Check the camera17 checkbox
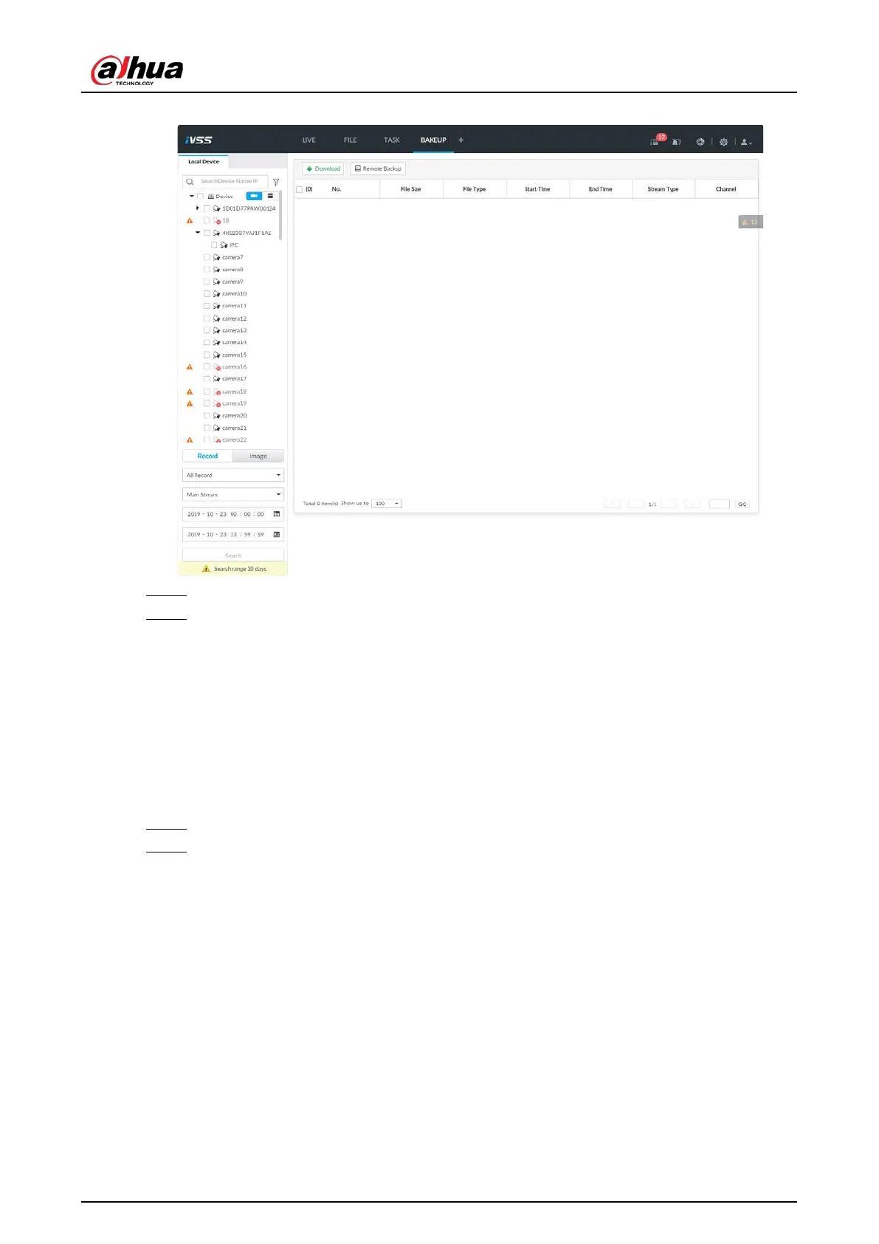879x1244 pixels. [x=207, y=379]
